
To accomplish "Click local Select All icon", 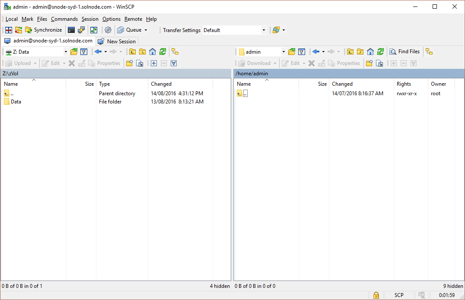I will coord(174,63).
